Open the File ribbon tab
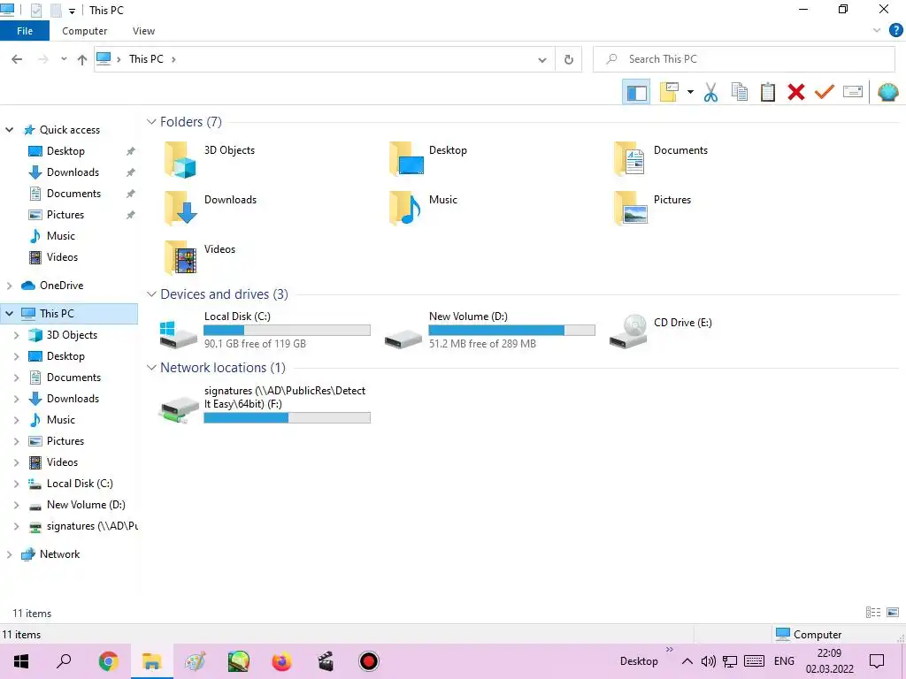The width and height of the screenshot is (906, 679). tap(25, 31)
